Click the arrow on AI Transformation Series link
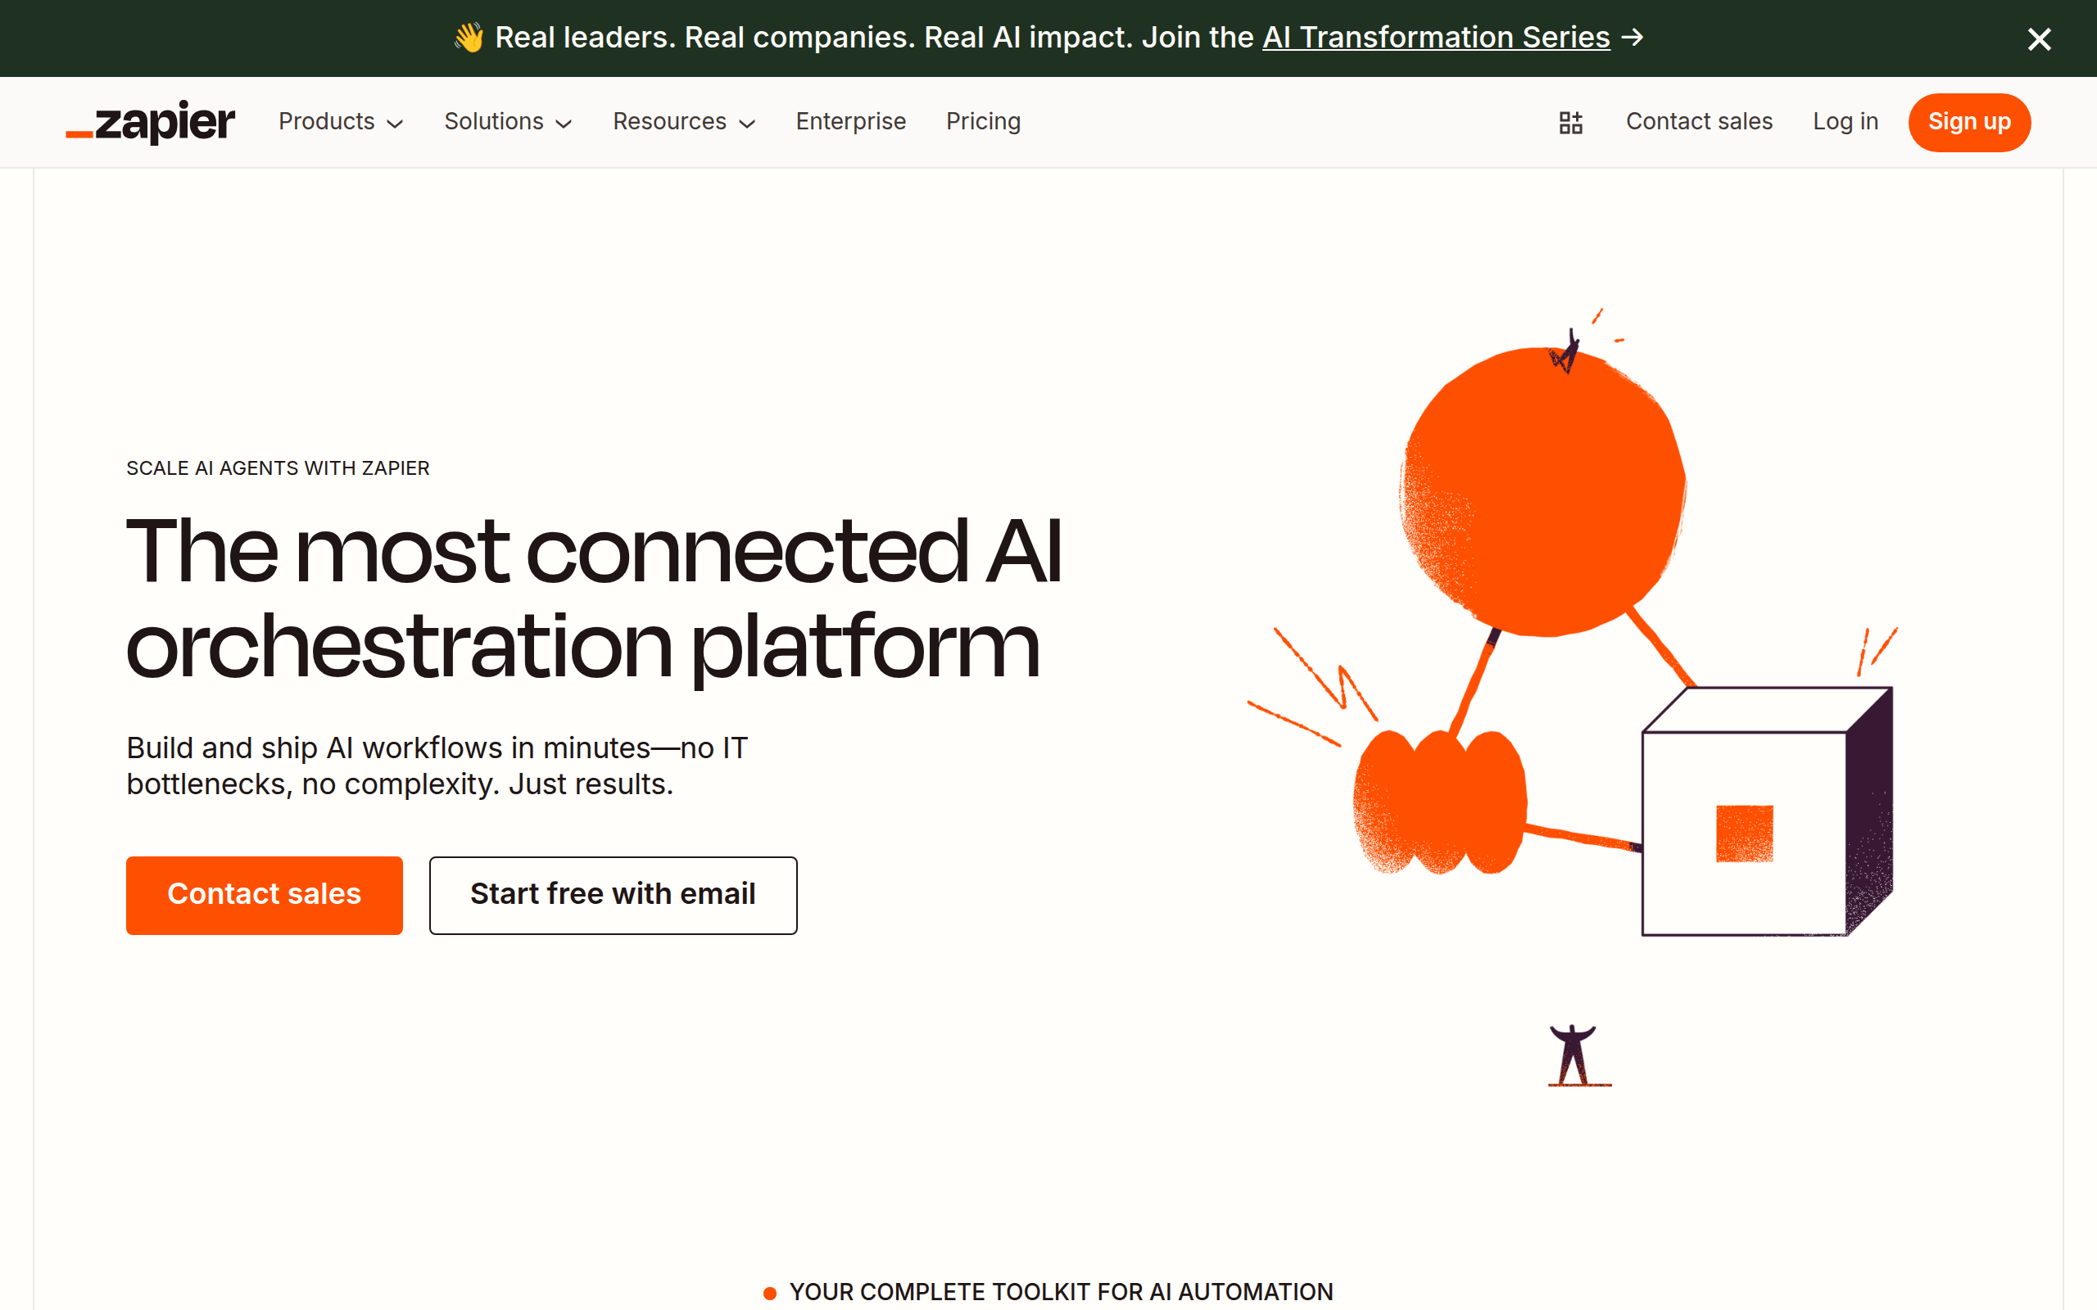This screenshot has height=1310, width=2097. (x=1634, y=38)
